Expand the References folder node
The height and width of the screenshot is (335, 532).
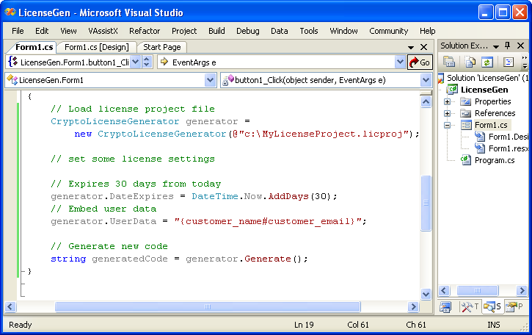coord(447,113)
